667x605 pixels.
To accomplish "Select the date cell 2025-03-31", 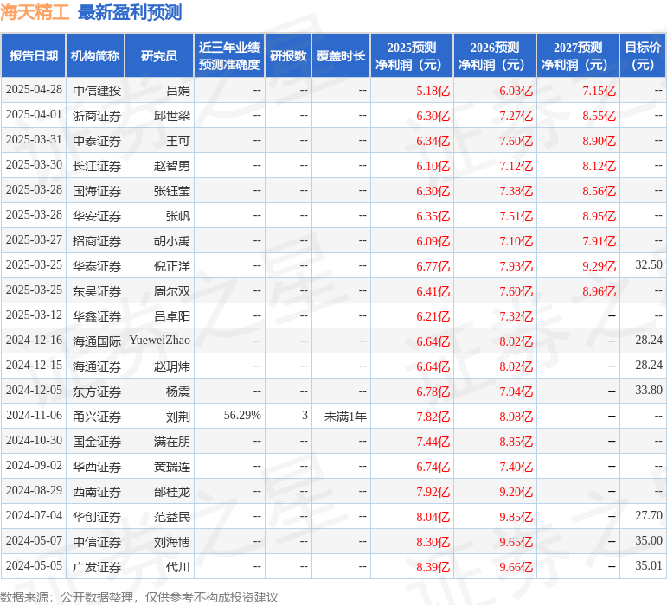I will coord(34,140).
